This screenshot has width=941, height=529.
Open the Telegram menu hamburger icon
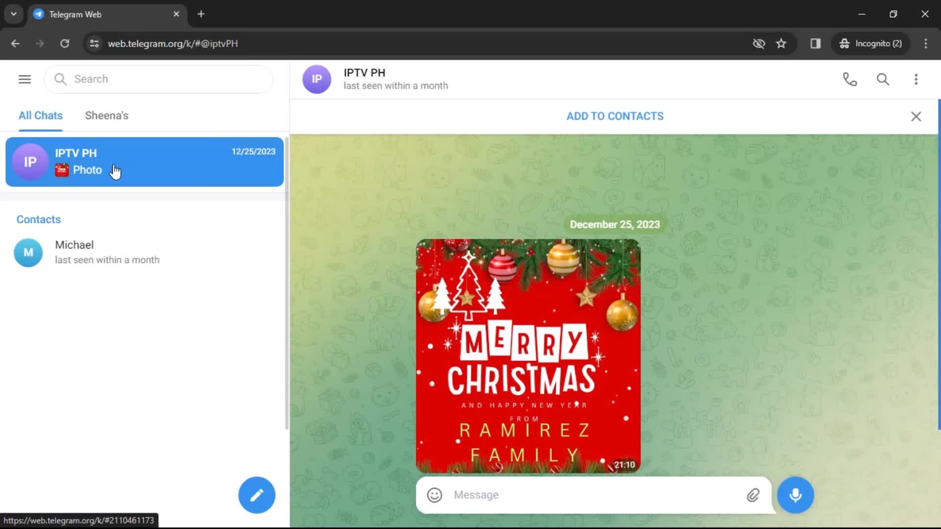tap(25, 79)
